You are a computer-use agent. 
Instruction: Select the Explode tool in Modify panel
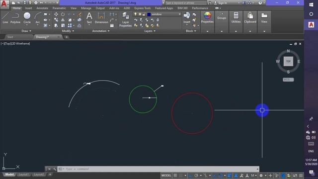coord(79,20)
